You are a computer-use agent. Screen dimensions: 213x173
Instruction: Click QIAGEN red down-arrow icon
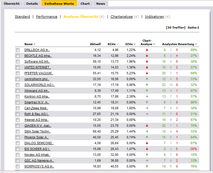(x=147, y=126)
